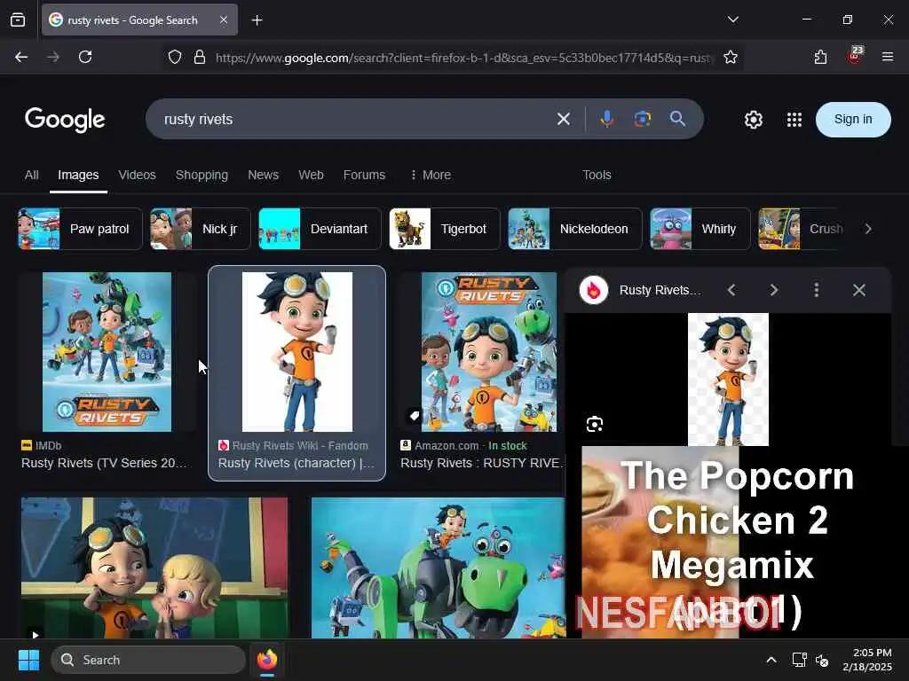Open Firefox tab history view icon
The width and height of the screenshot is (909, 681).
click(x=18, y=20)
